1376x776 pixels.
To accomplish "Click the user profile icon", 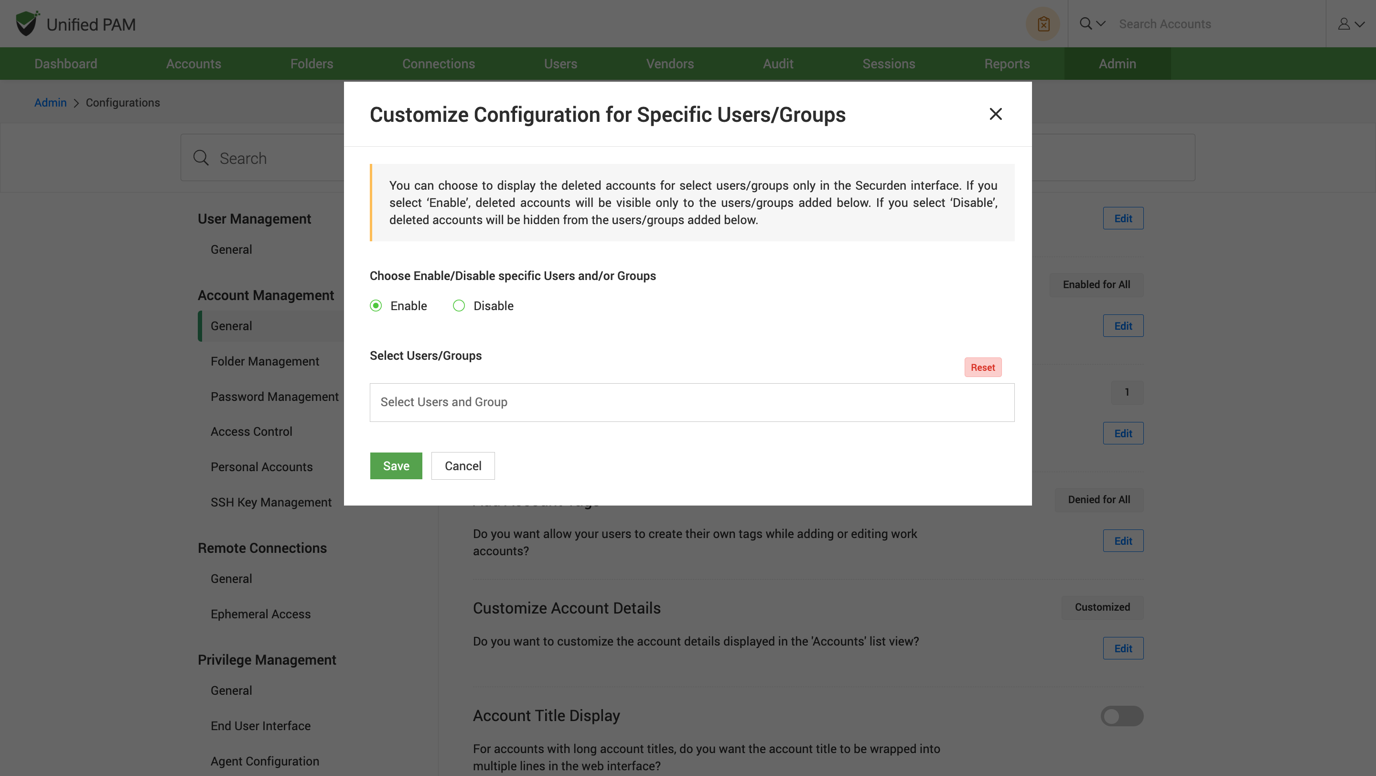I will pos(1344,24).
